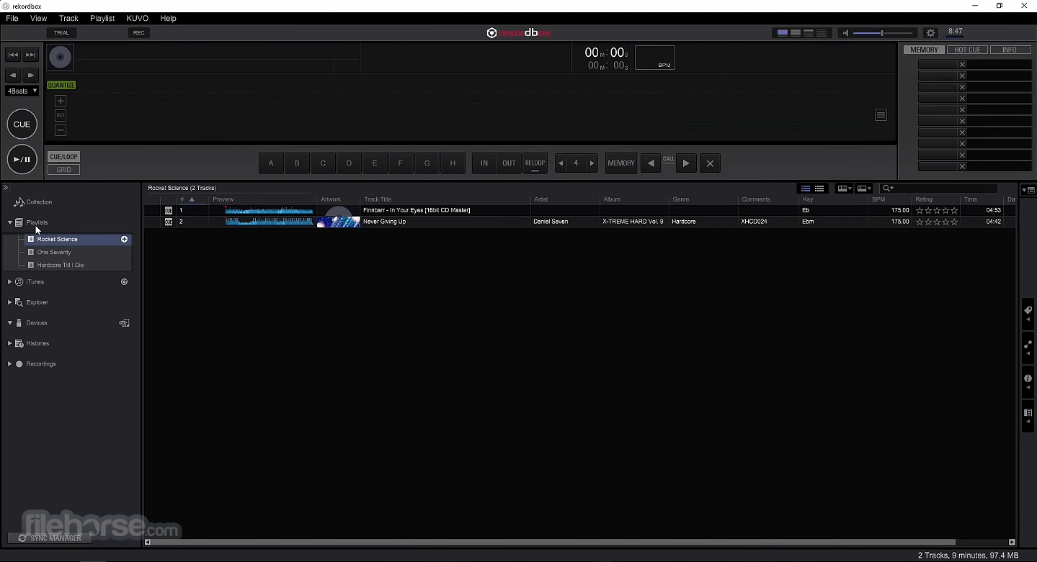Select the One Seventy playlist
Viewport: 1037px width, 562px height.
point(54,253)
